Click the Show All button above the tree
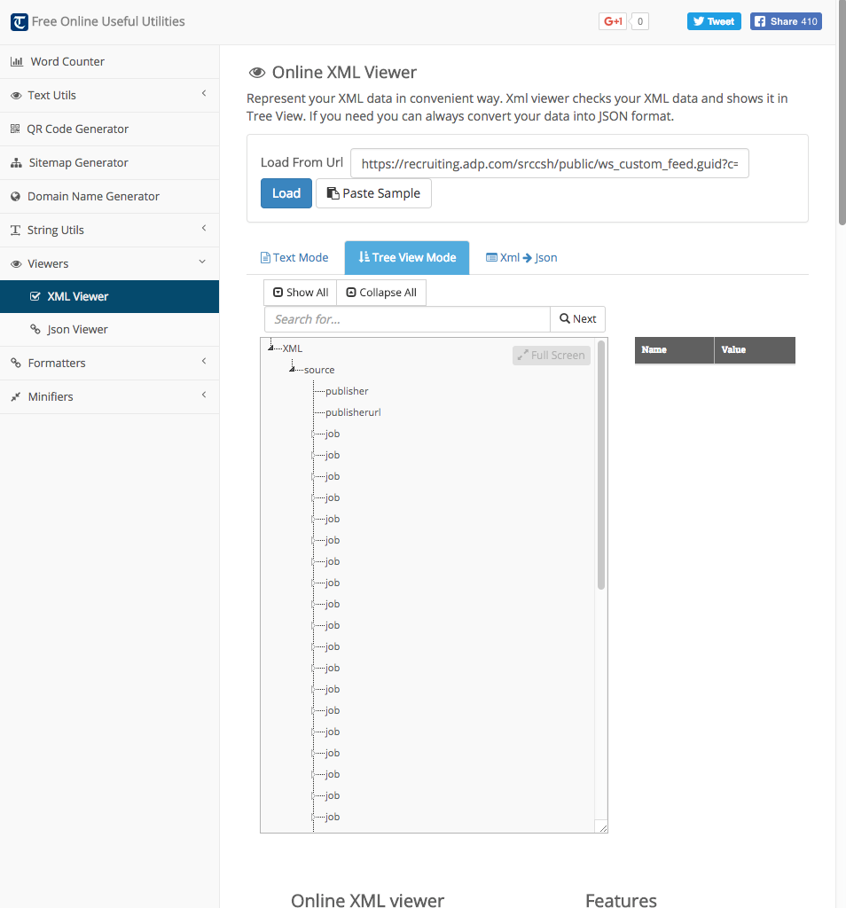 (299, 292)
